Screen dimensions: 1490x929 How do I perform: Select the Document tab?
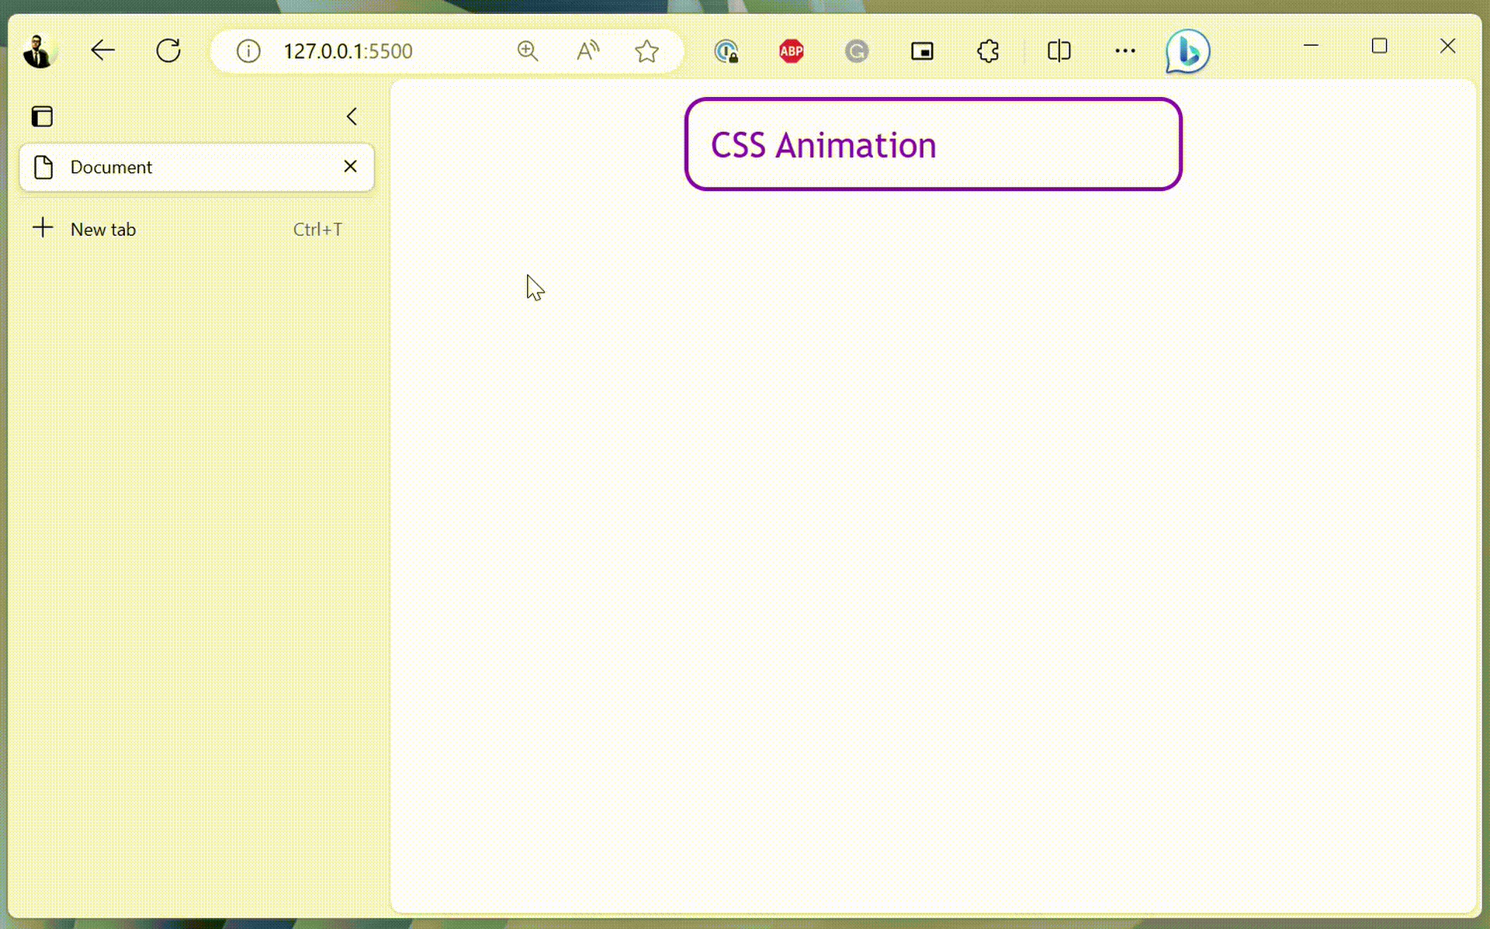coord(196,167)
